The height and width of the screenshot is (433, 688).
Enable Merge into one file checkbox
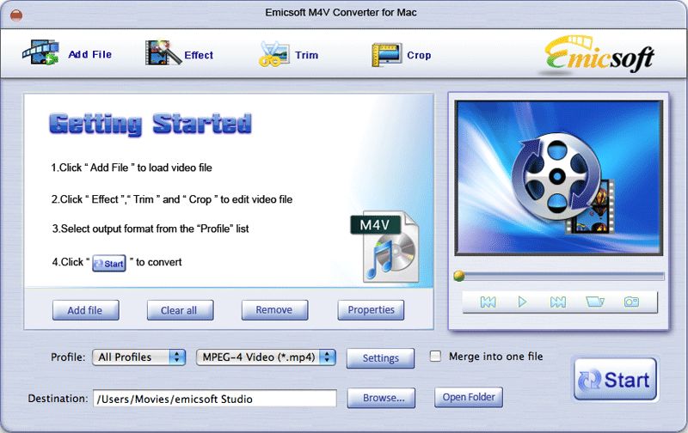point(435,356)
